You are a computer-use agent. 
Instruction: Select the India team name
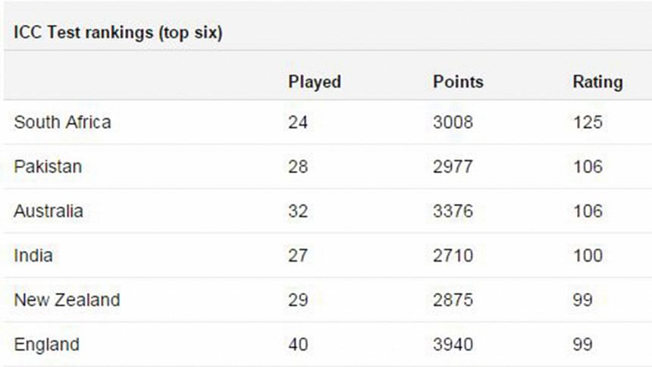point(33,256)
